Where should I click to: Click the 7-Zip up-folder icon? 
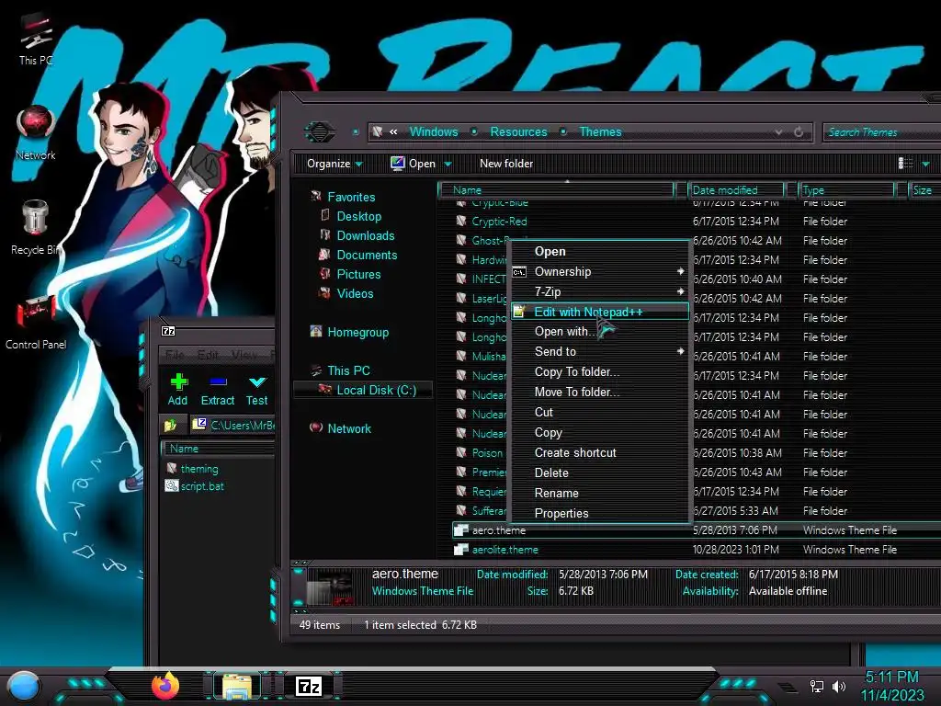click(170, 425)
